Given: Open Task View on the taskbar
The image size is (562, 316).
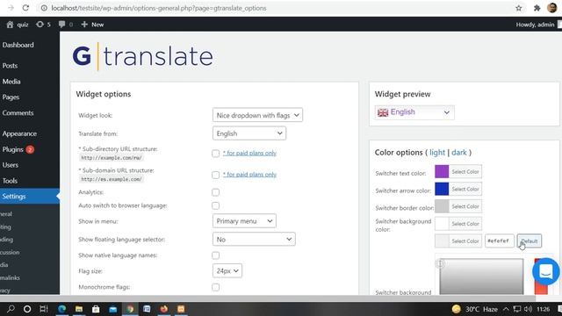Looking at the screenshot, I should click(x=44, y=309).
